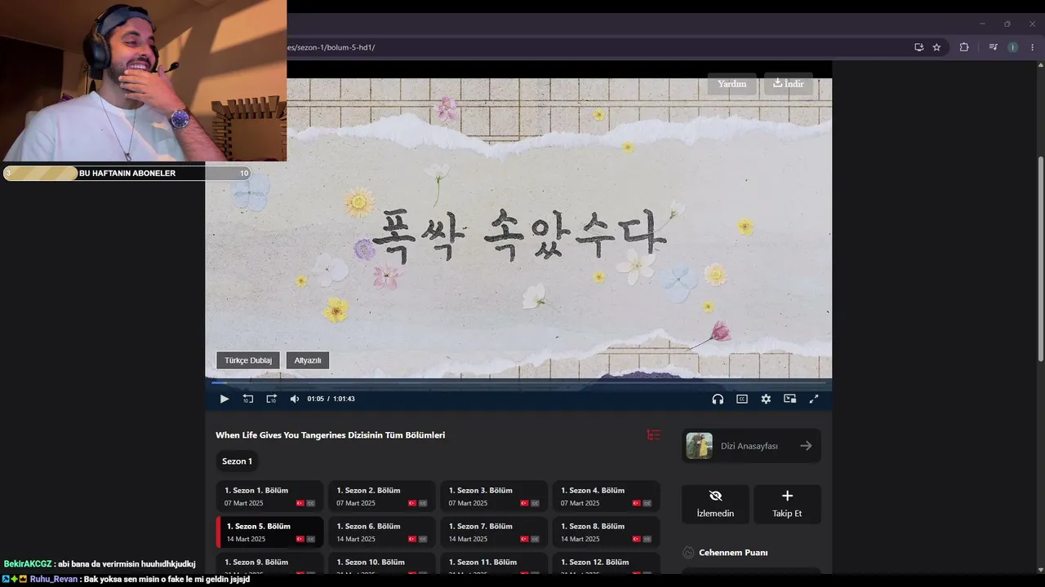Viewport: 1045px width, 587px height.
Task: Click the flame icon beside Cehennem Puanı
Action: (688, 553)
